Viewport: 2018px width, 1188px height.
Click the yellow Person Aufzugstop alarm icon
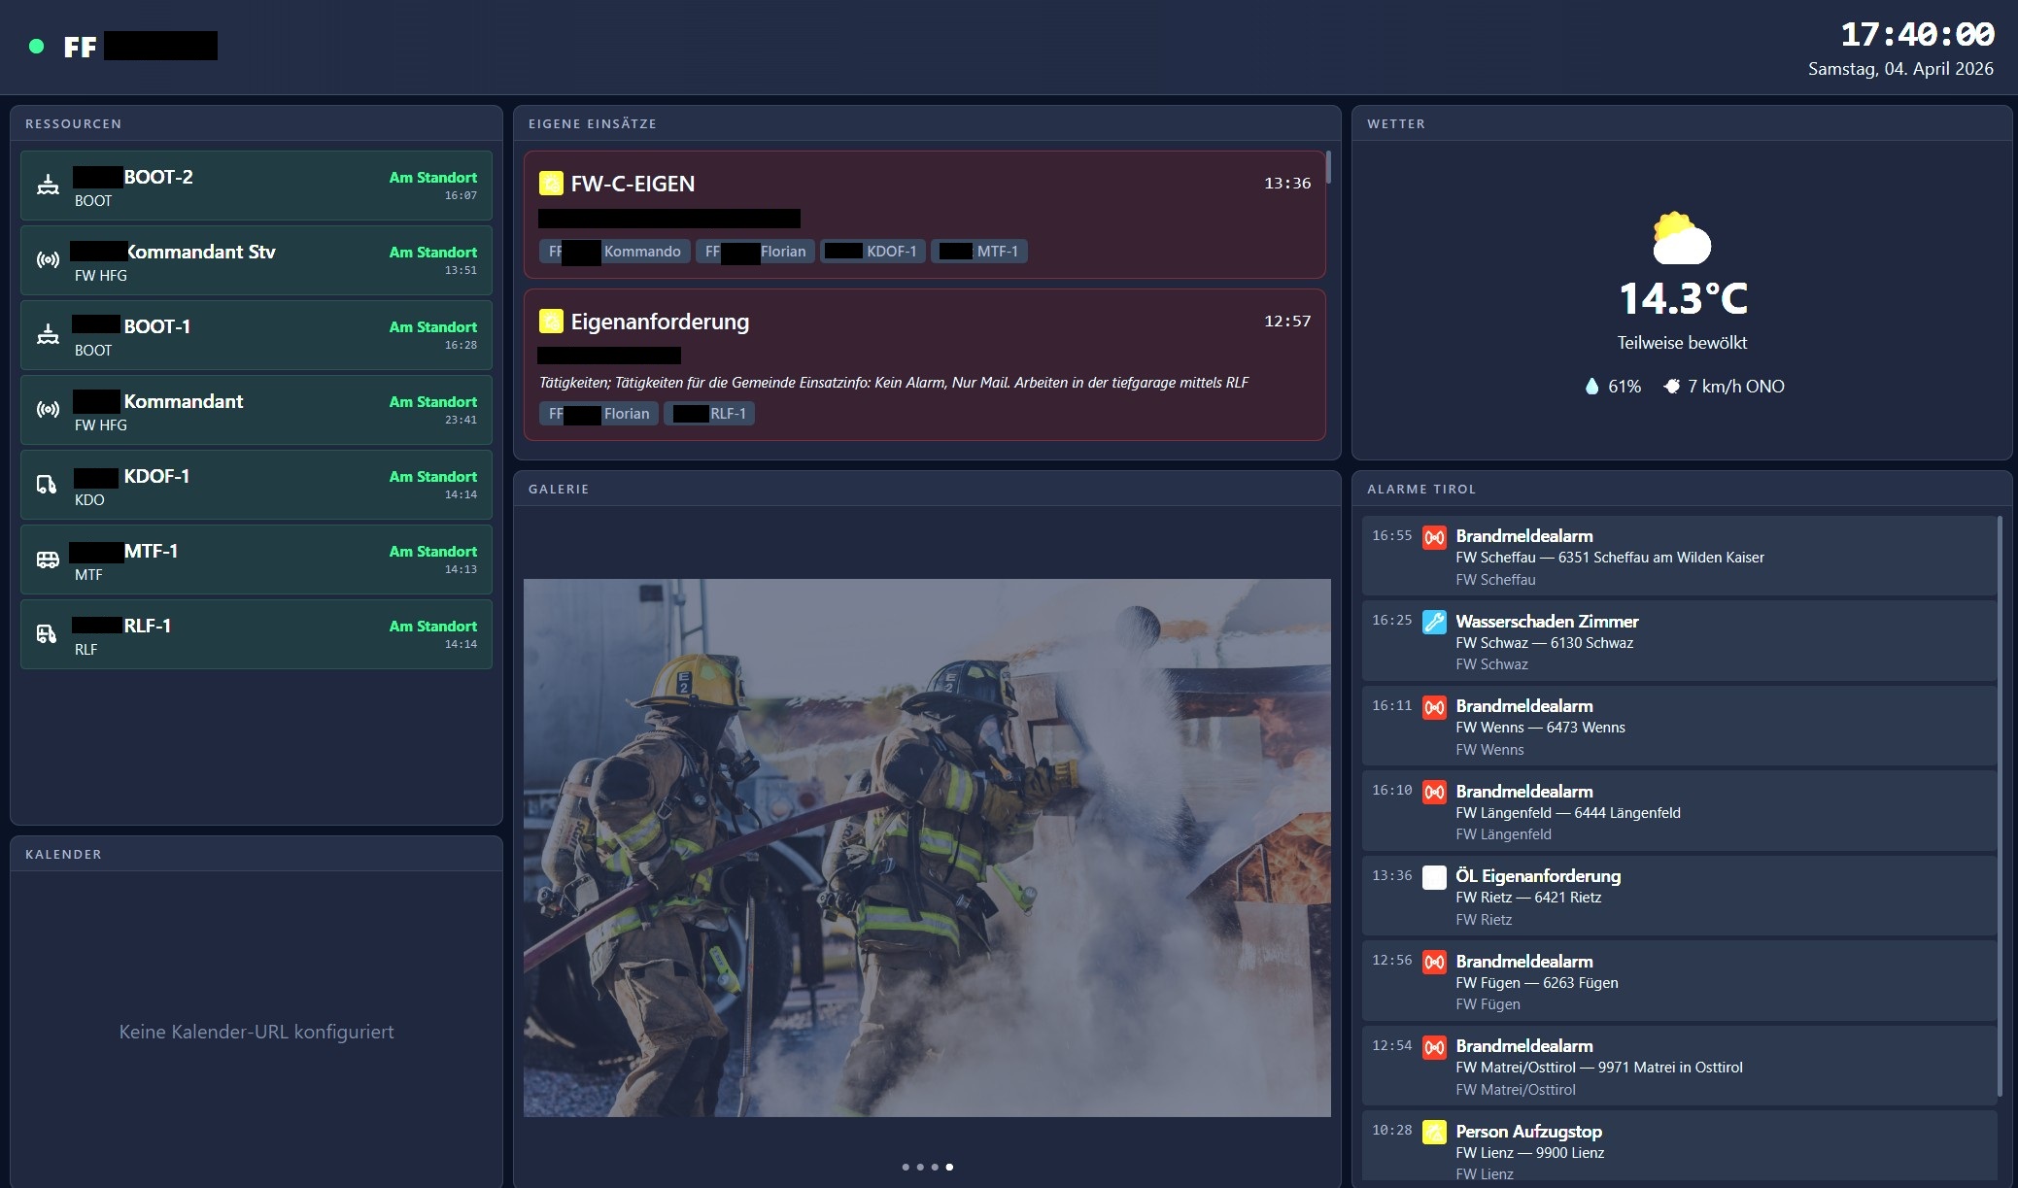pyautogui.click(x=1434, y=1131)
